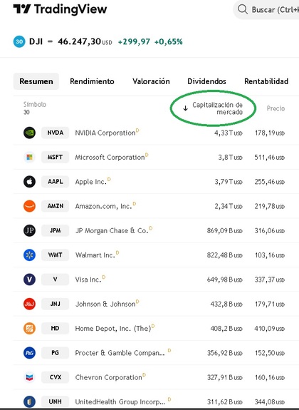This screenshot has height=410, width=299.
Task: Click the Apple company logo icon
Action: coord(29,181)
